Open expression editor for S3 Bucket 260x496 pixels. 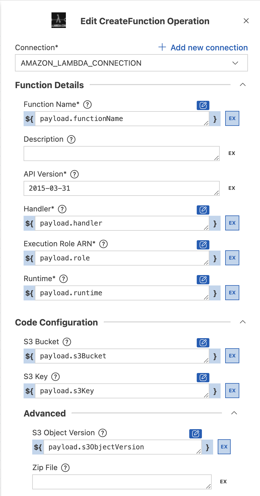pos(203,342)
